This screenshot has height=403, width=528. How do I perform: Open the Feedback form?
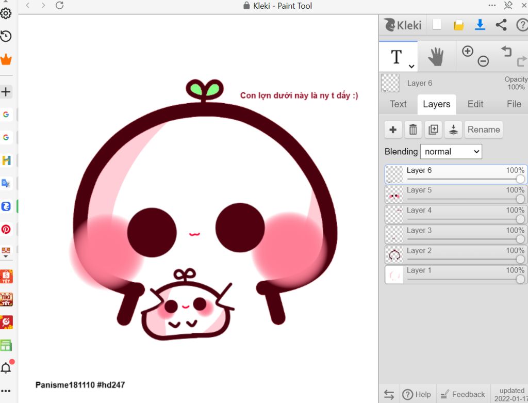click(x=463, y=395)
